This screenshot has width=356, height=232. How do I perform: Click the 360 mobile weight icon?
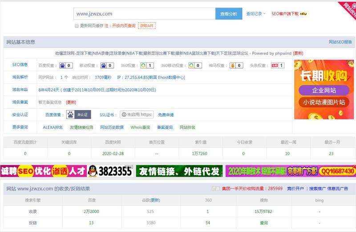pyautogui.click(x=191, y=65)
